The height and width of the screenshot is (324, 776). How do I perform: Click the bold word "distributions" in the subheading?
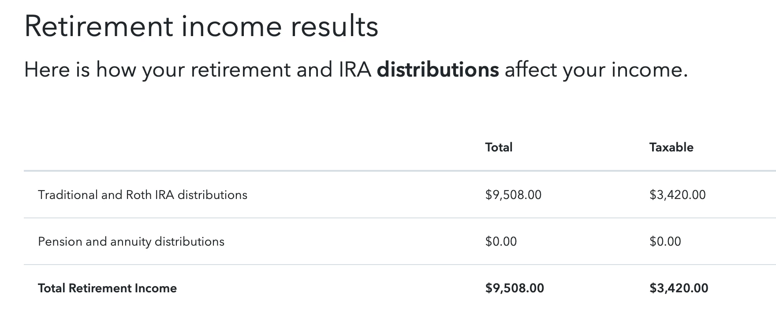(438, 70)
